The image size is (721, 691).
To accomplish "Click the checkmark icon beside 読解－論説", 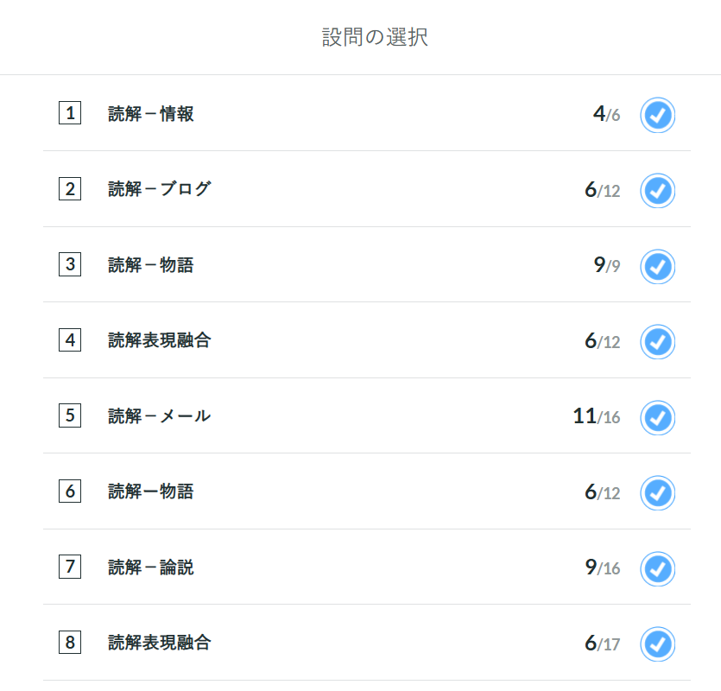I will (x=658, y=569).
